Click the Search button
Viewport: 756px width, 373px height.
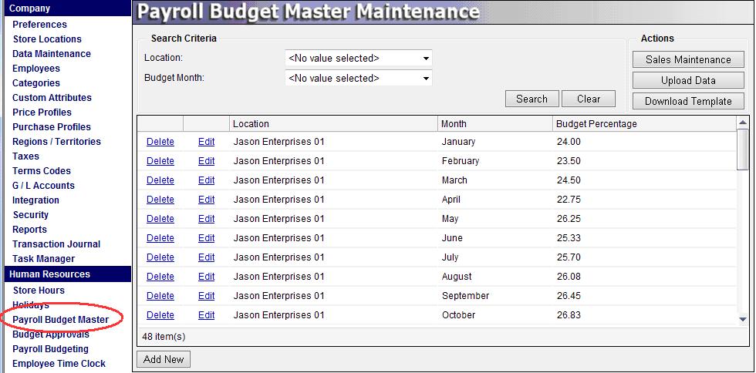(532, 99)
